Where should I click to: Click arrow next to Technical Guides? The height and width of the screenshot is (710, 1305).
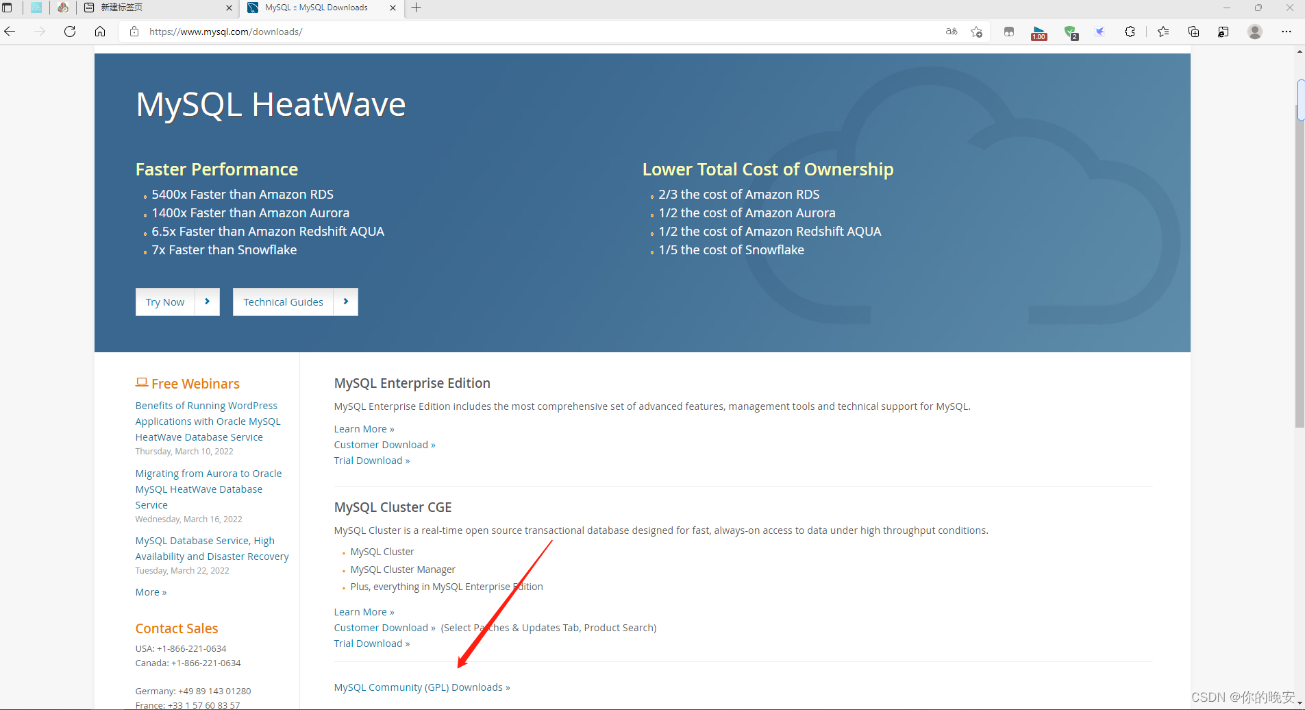click(346, 302)
